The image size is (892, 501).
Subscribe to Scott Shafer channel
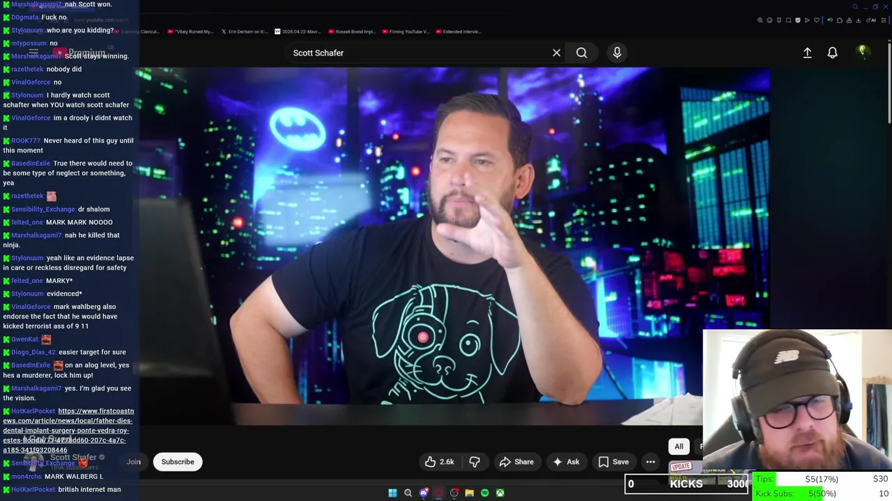tap(178, 462)
